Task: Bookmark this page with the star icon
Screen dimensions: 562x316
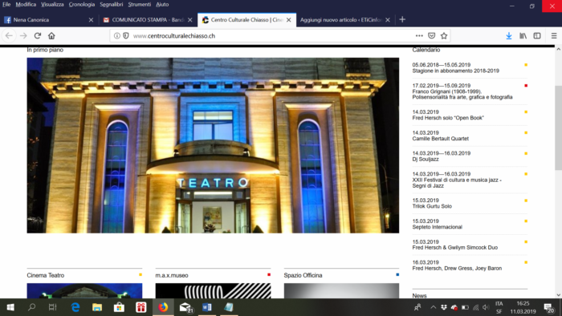Action: 444,36
